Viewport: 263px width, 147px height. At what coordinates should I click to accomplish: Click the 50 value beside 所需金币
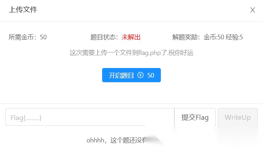[x=43, y=37]
